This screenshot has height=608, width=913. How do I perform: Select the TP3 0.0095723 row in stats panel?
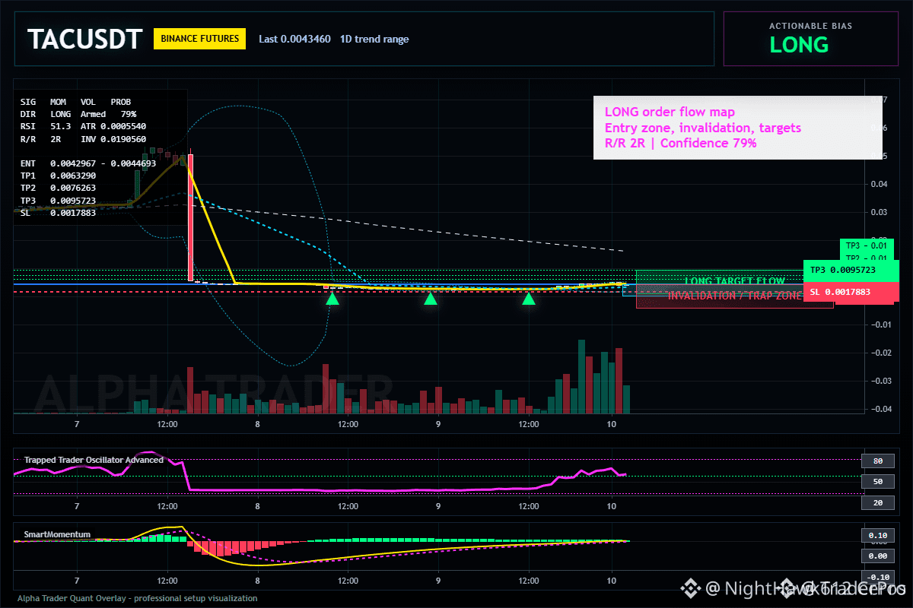(x=58, y=201)
